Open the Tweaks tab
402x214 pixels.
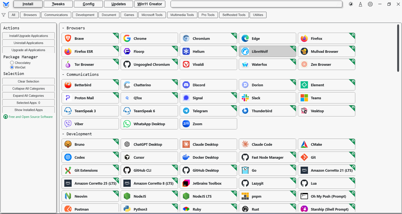[58, 4]
